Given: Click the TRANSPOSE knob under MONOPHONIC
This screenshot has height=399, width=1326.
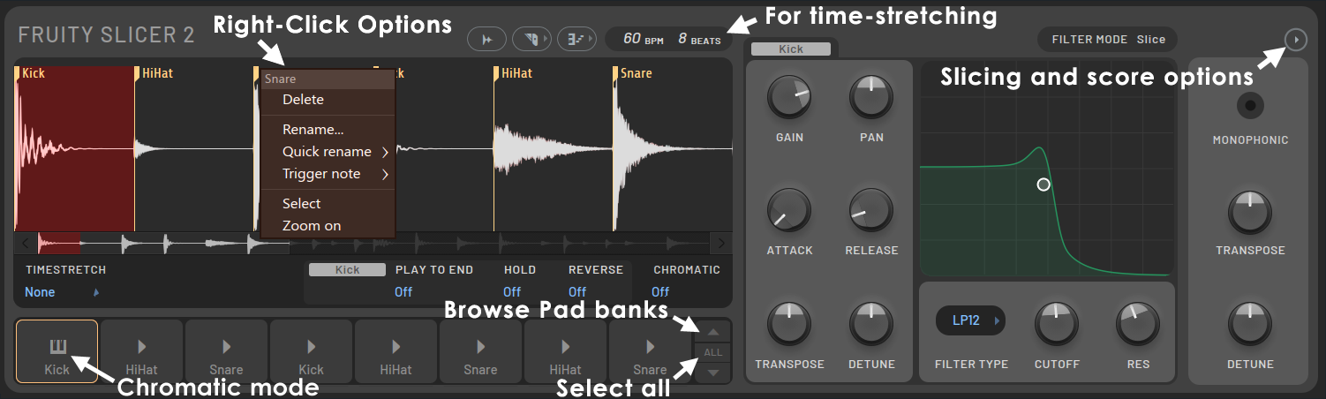Looking at the screenshot, I should point(1250,212).
